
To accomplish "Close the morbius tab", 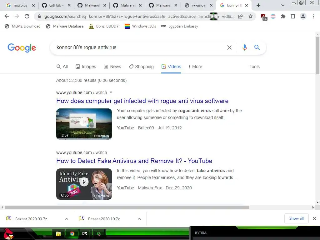I will tap(33, 6).
